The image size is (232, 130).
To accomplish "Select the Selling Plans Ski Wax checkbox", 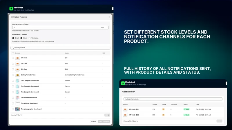I will coord(13,75).
